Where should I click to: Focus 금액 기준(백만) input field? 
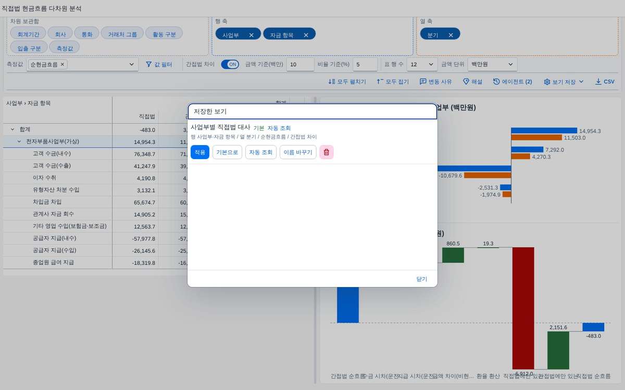[300, 64]
